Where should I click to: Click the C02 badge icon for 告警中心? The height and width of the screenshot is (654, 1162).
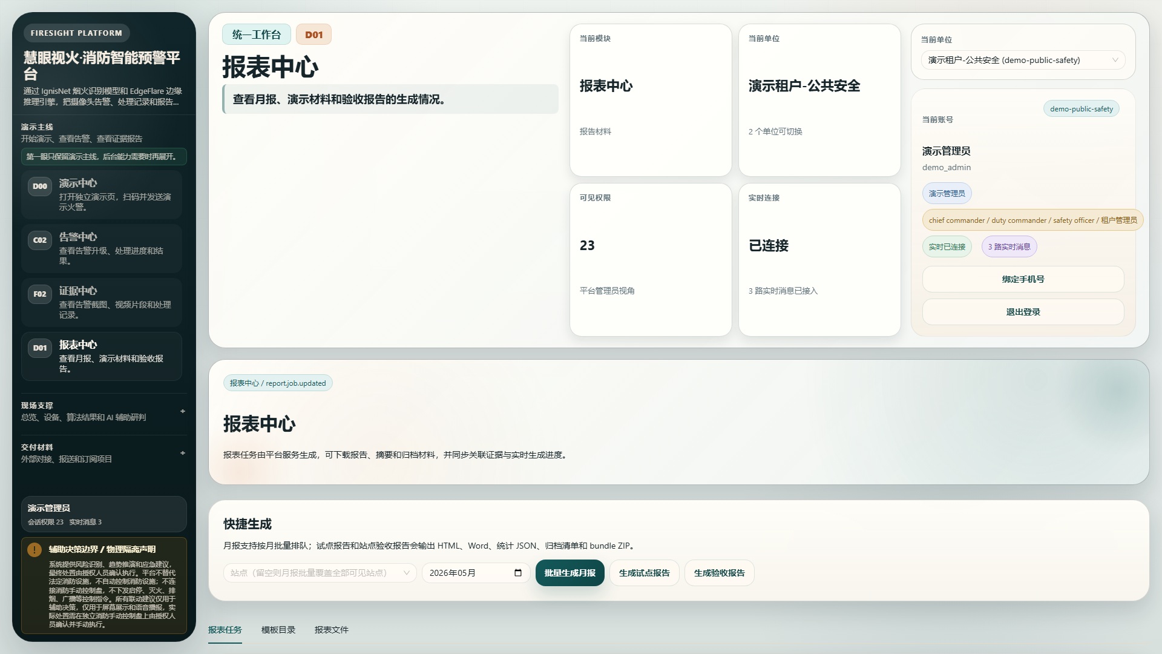pos(40,240)
